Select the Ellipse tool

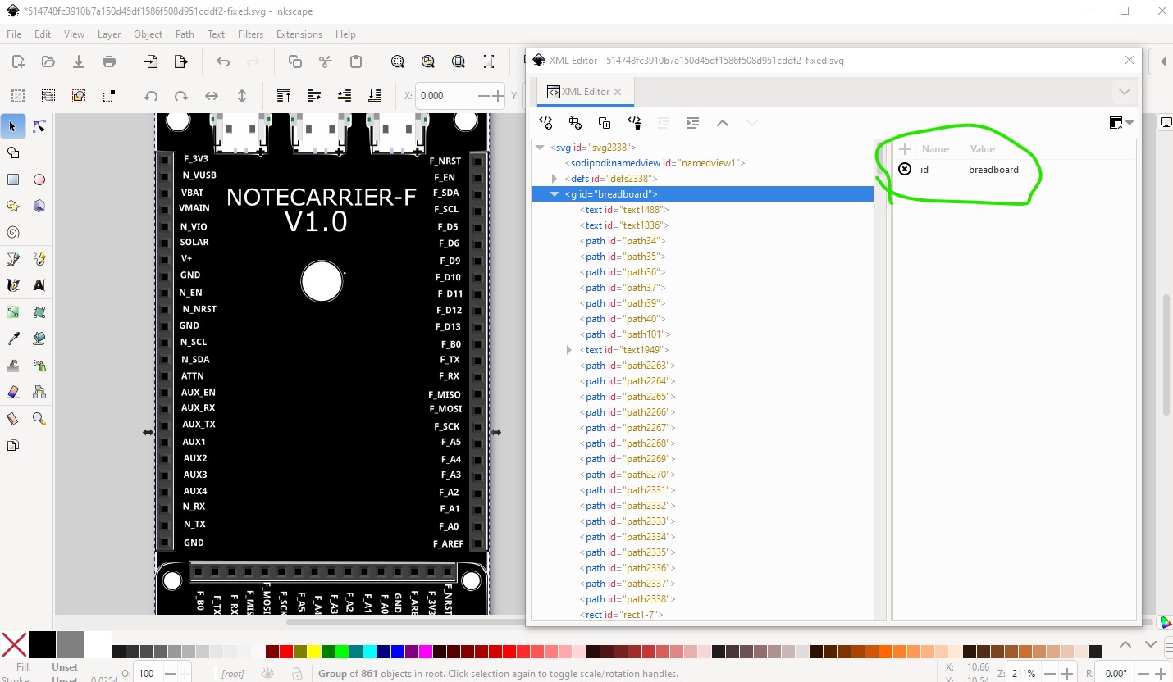click(39, 180)
